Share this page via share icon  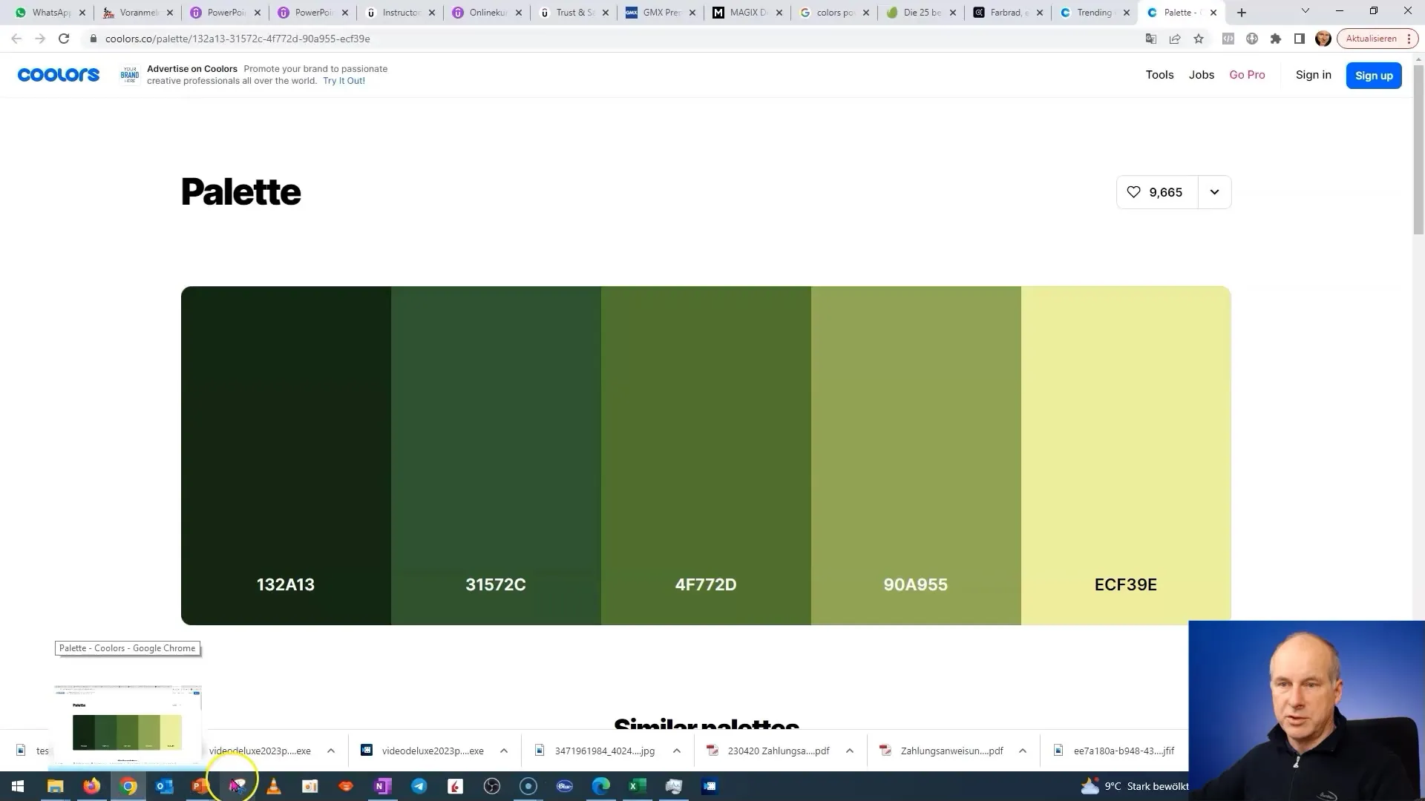click(x=1175, y=39)
